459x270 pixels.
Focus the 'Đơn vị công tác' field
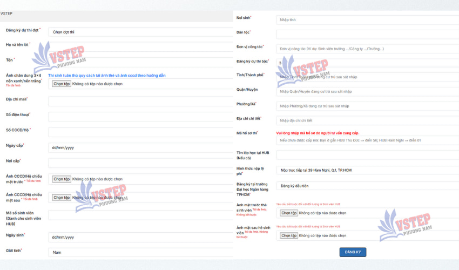pyautogui.click(x=367, y=49)
